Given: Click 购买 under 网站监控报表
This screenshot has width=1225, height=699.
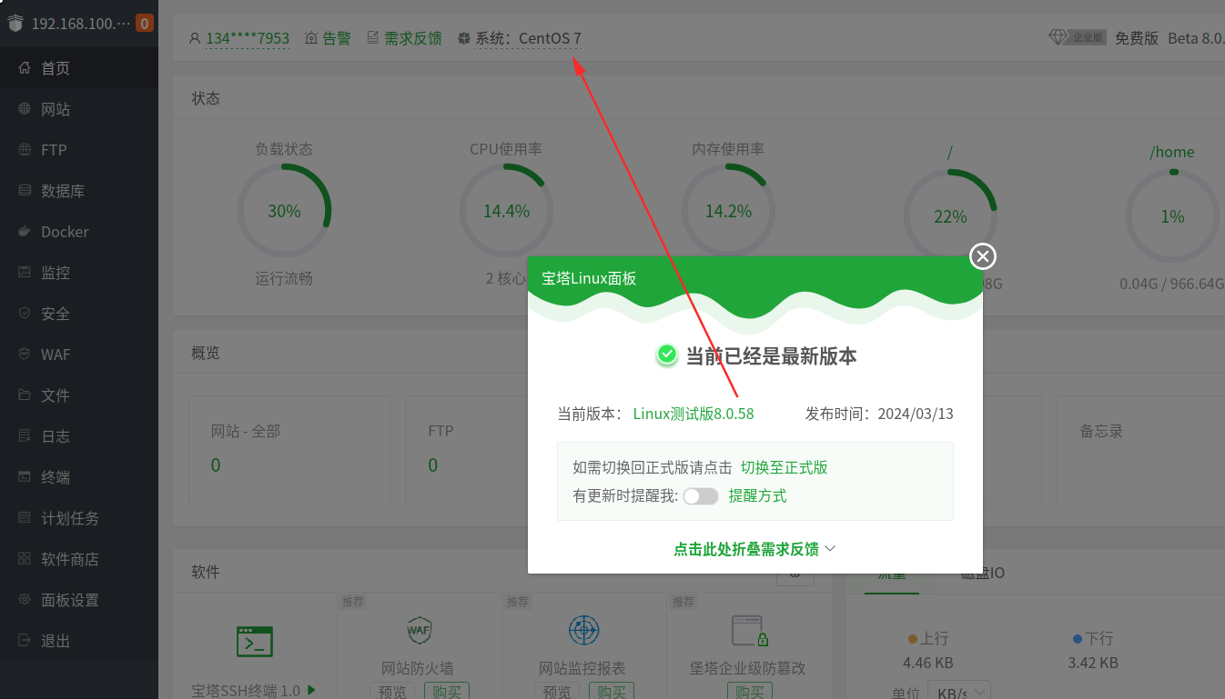Looking at the screenshot, I should click(x=612, y=691).
